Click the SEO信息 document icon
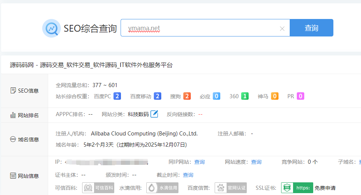Image resolution: width=361 pixels, height=195 pixels. (x=13, y=90)
